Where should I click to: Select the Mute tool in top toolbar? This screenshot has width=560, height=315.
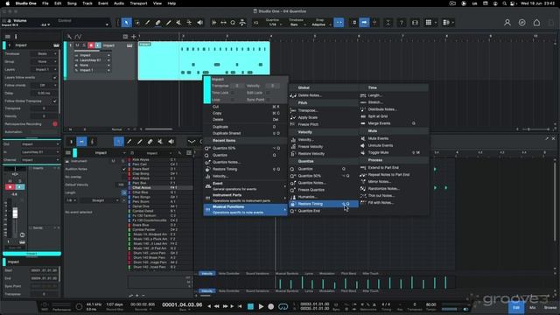pyautogui.click(x=178, y=23)
